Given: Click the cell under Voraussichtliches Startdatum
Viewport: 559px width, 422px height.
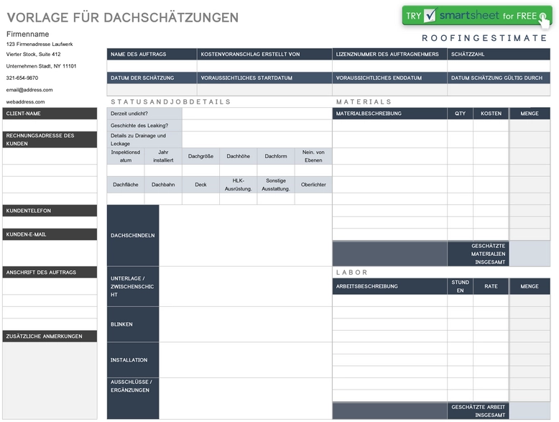Looking at the screenshot, I should tap(264, 90).
